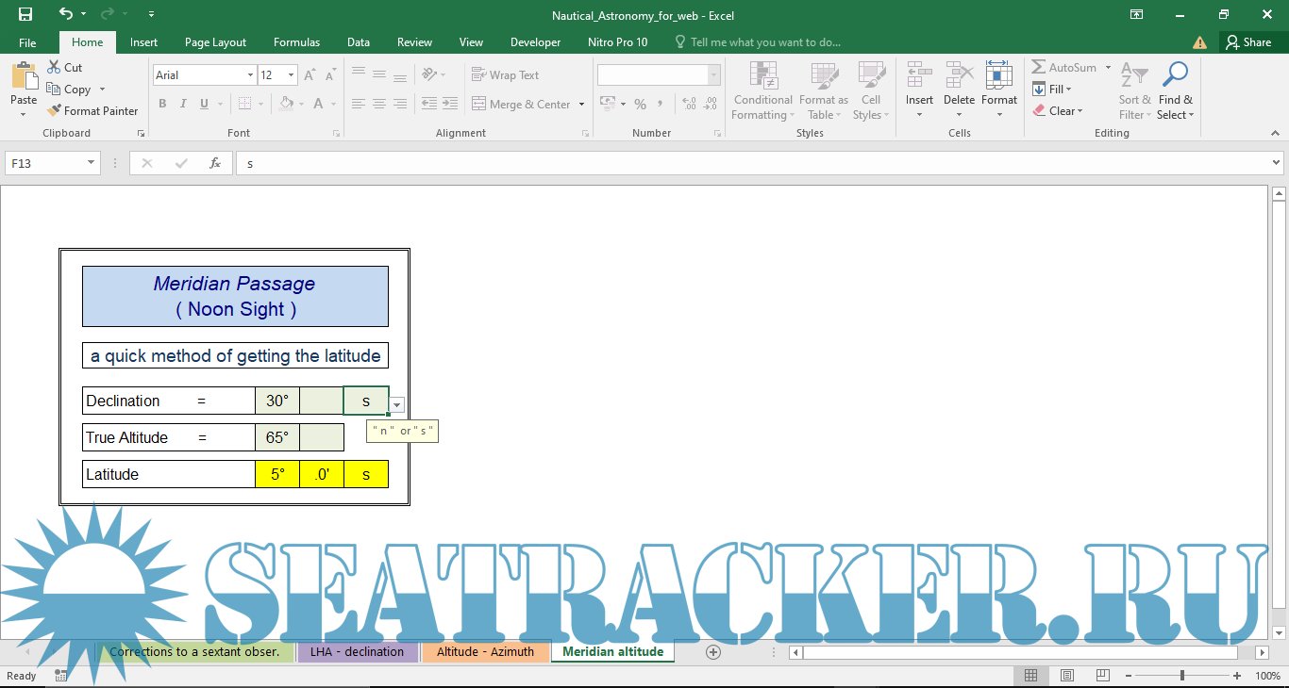Select the True Altitude 65° cell

pos(277,437)
